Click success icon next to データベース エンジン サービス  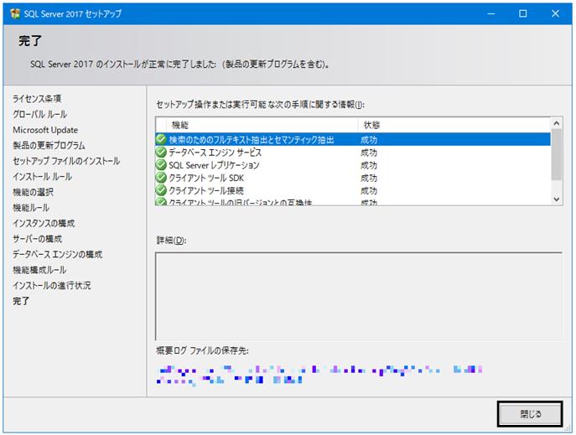point(161,152)
